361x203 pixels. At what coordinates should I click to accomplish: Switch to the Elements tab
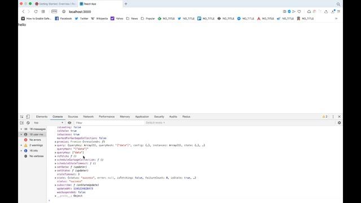pos(42,117)
